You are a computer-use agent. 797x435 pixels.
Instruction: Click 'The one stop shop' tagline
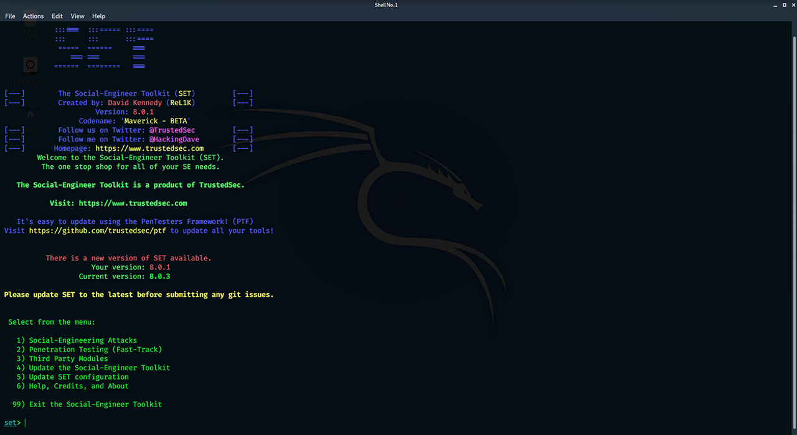point(131,167)
